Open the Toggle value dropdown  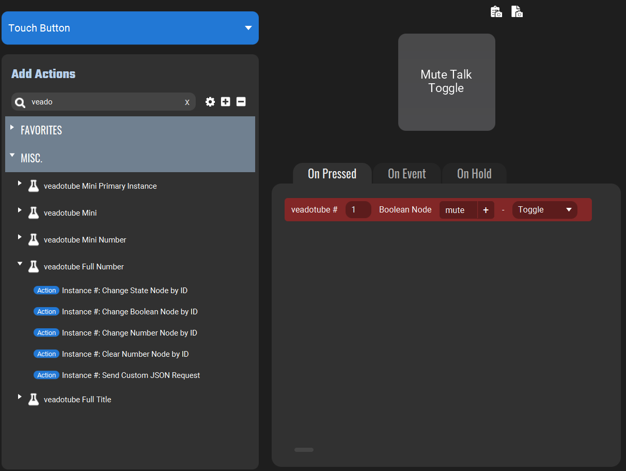click(545, 210)
